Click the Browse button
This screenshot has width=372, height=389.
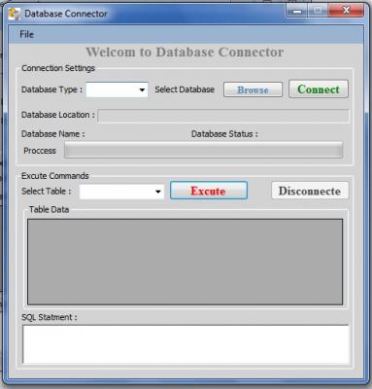pyautogui.click(x=253, y=89)
